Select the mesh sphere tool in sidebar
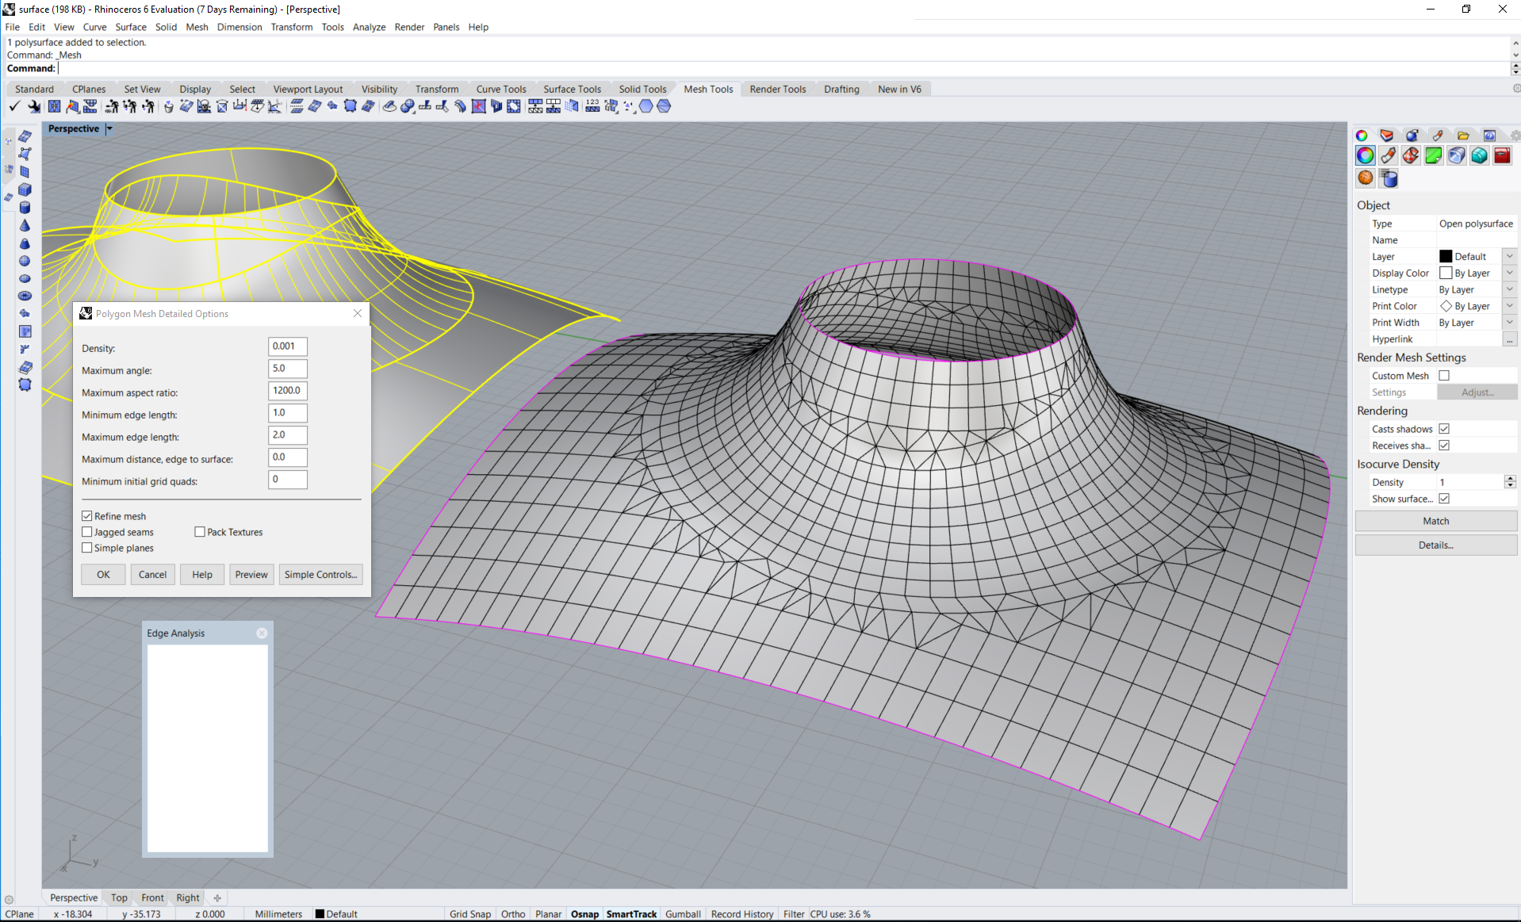 pyautogui.click(x=25, y=261)
